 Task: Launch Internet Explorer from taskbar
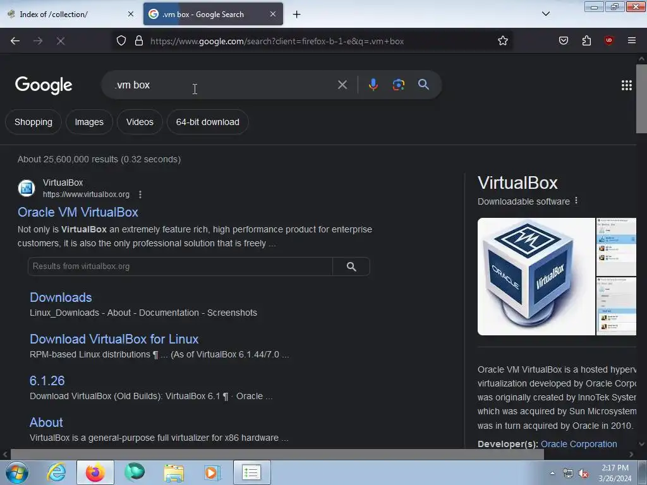[x=56, y=472]
